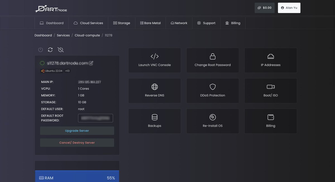Open the Reverse DNS tile
The width and height of the screenshot is (335, 182).
pos(154,91)
